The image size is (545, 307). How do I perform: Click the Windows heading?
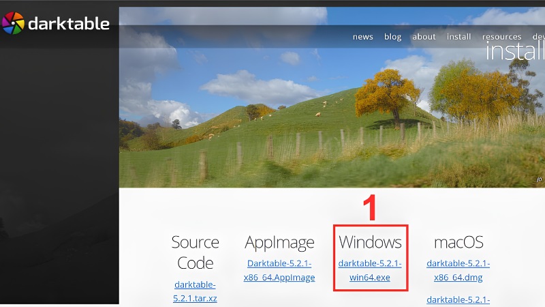[370, 242]
